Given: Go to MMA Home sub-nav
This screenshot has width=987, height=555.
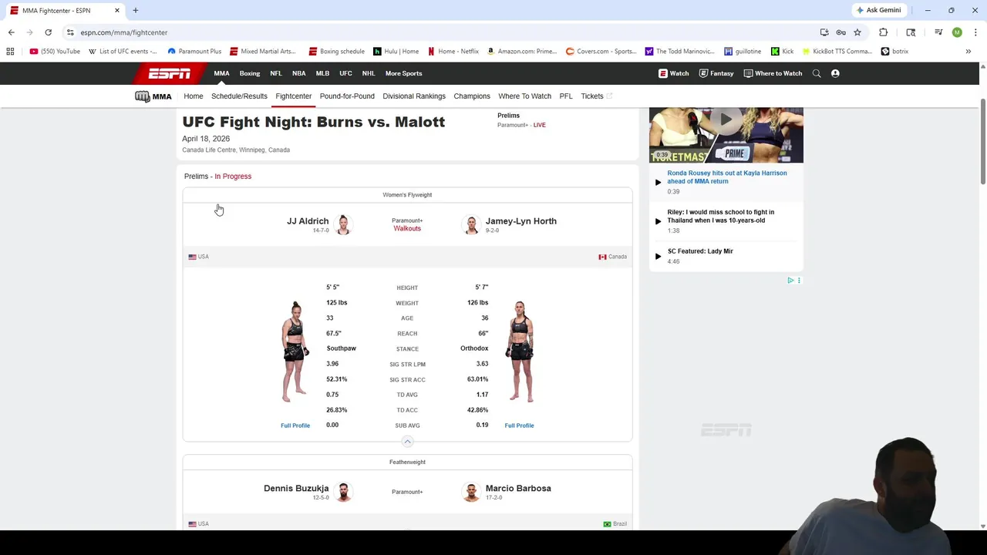Looking at the screenshot, I should click(x=194, y=96).
